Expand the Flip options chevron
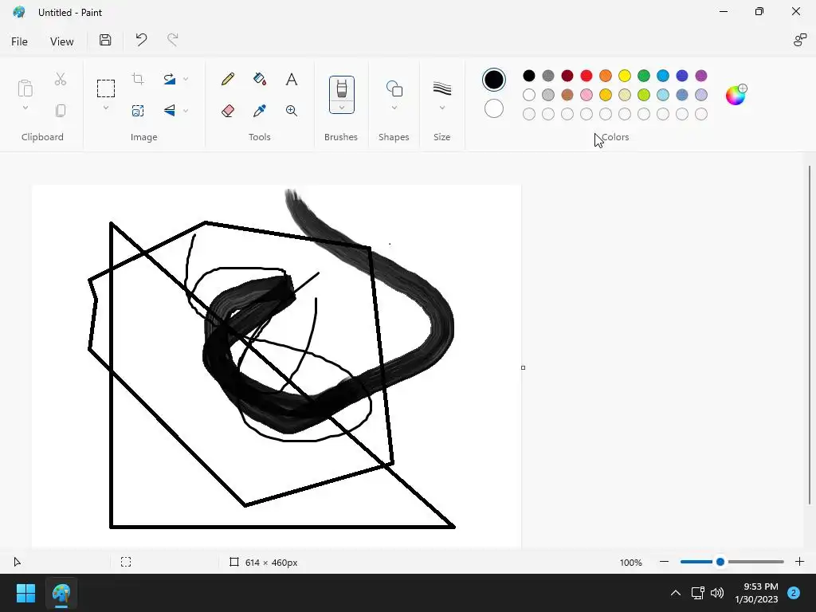Viewport: 816px width, 612px height. click(x=186, y=110)
